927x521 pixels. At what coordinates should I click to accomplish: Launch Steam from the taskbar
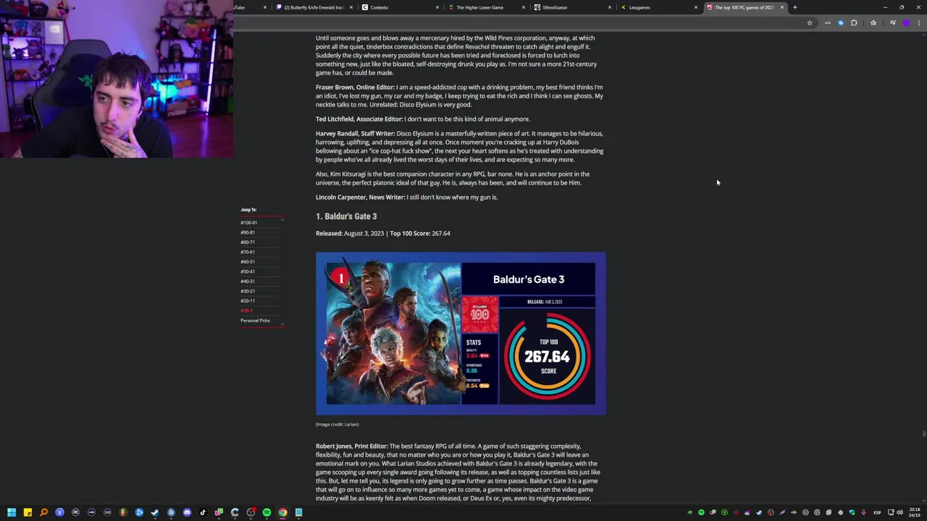(155, 512)
